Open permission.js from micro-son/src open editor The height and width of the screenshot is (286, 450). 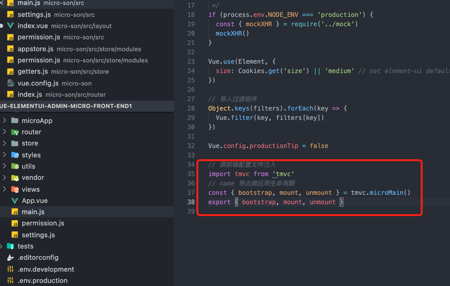[87, 37]
